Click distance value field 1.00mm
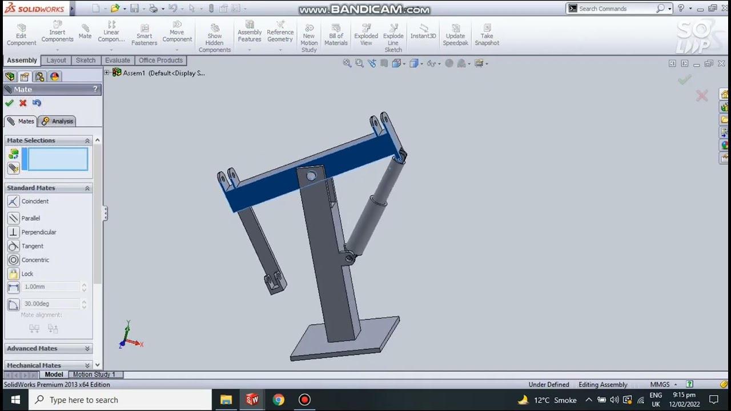The image size is (731, 411). pos(51,287)
